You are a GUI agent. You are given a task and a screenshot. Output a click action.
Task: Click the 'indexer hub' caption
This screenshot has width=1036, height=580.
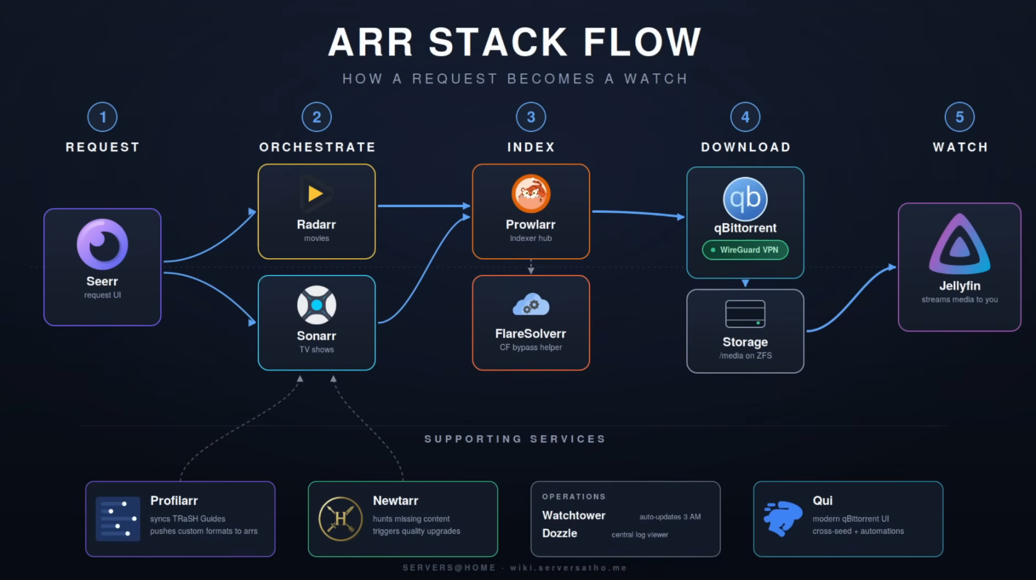point(531,239)
